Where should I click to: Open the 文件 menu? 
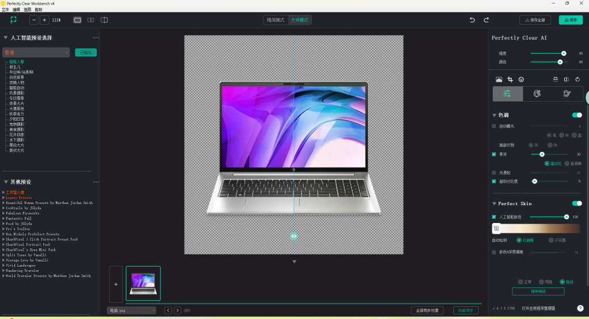pyautogui.click(x=5, y=10)
